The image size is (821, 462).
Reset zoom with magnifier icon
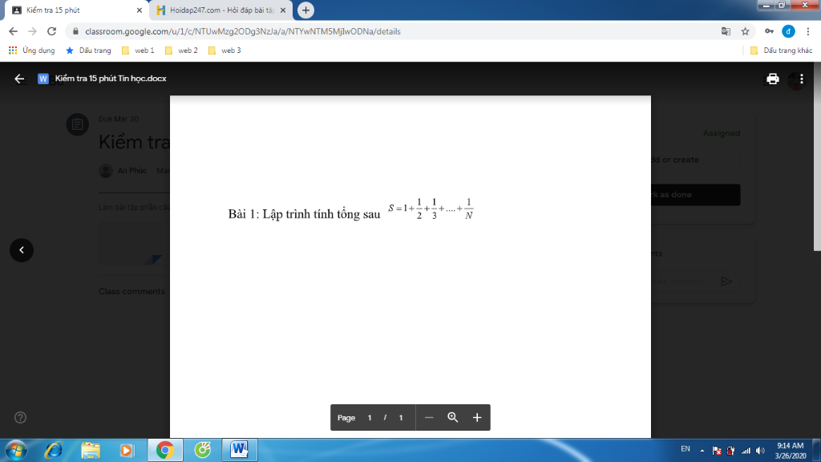click(x=453, y=417)
